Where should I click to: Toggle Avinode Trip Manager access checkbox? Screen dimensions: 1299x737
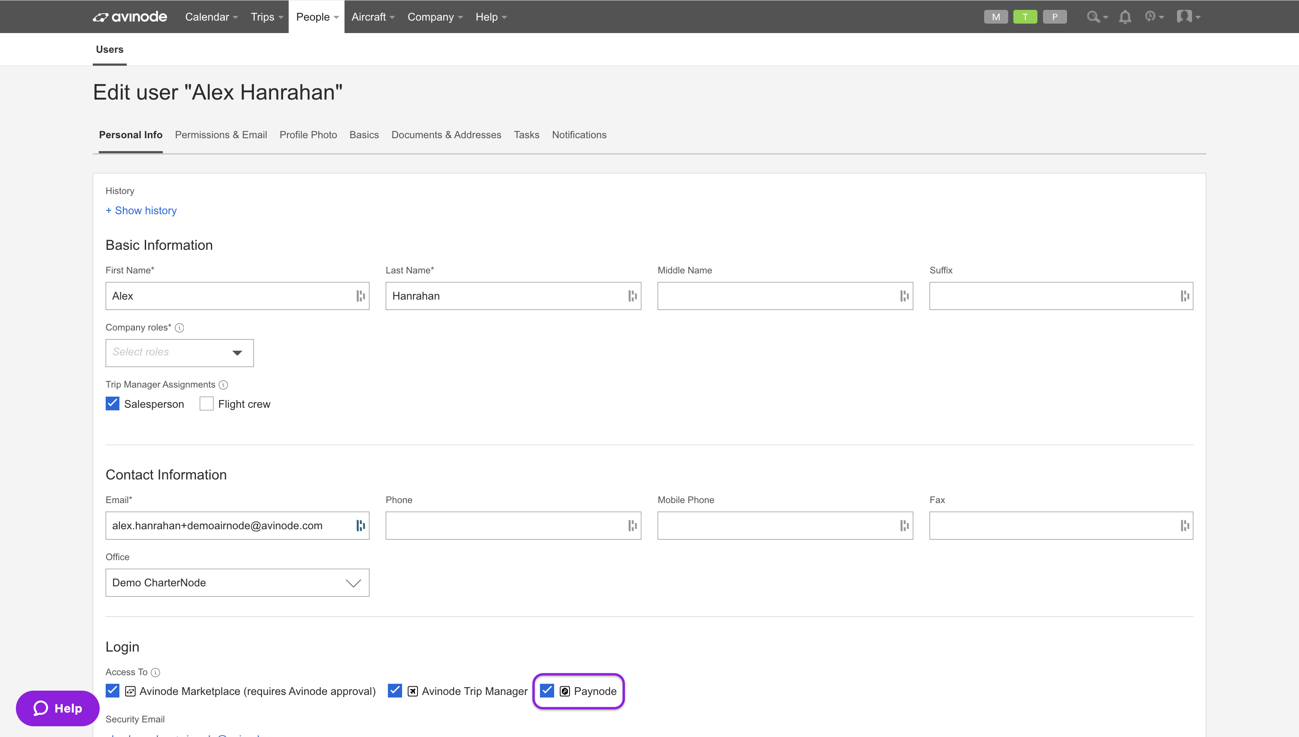coord(394,691)
